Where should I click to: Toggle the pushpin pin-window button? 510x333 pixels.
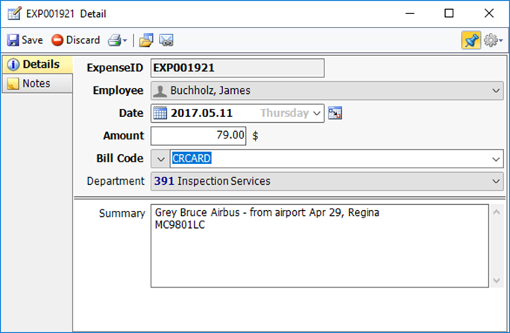[471, 40]
